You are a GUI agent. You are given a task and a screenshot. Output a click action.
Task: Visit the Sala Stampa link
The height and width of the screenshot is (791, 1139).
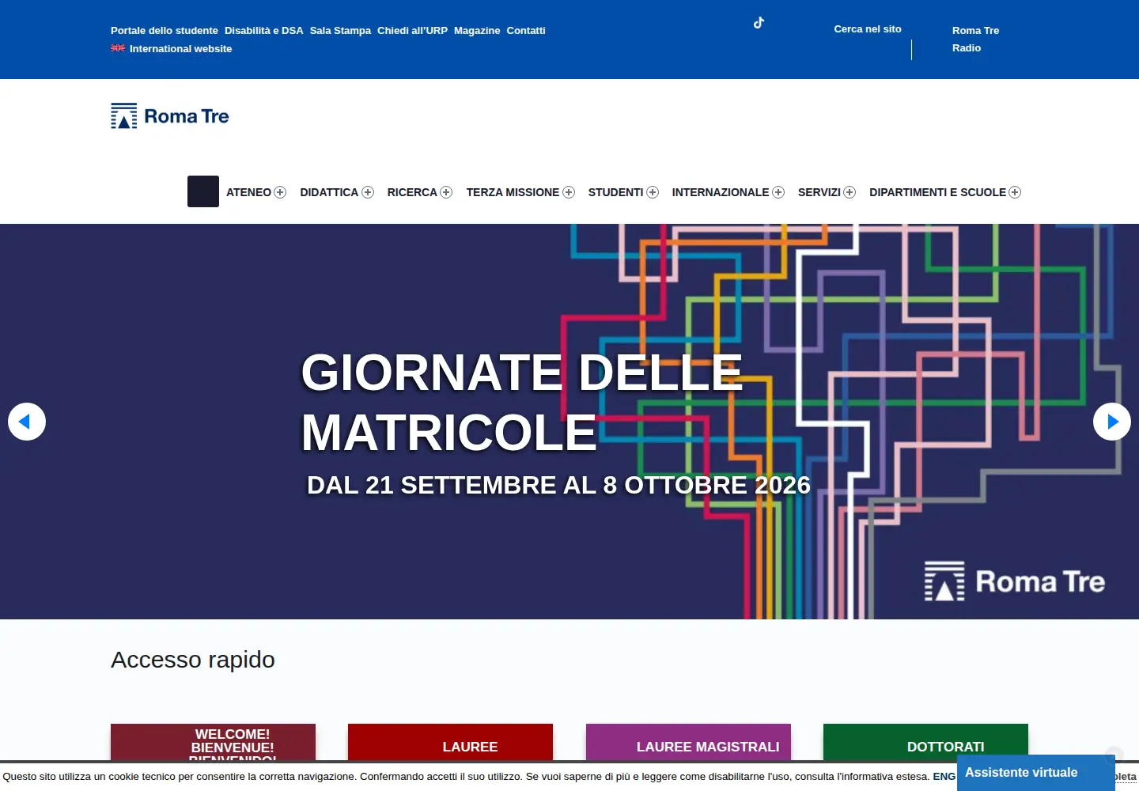click(x=340, y=31)
